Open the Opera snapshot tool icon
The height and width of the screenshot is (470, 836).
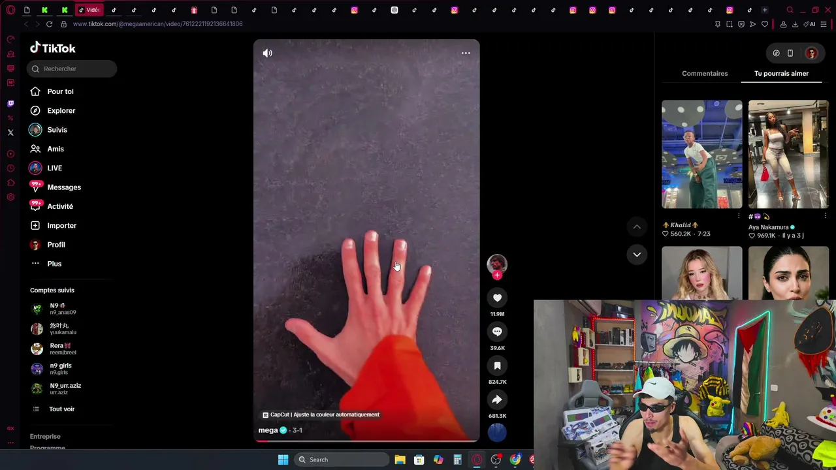coord(730,24)
